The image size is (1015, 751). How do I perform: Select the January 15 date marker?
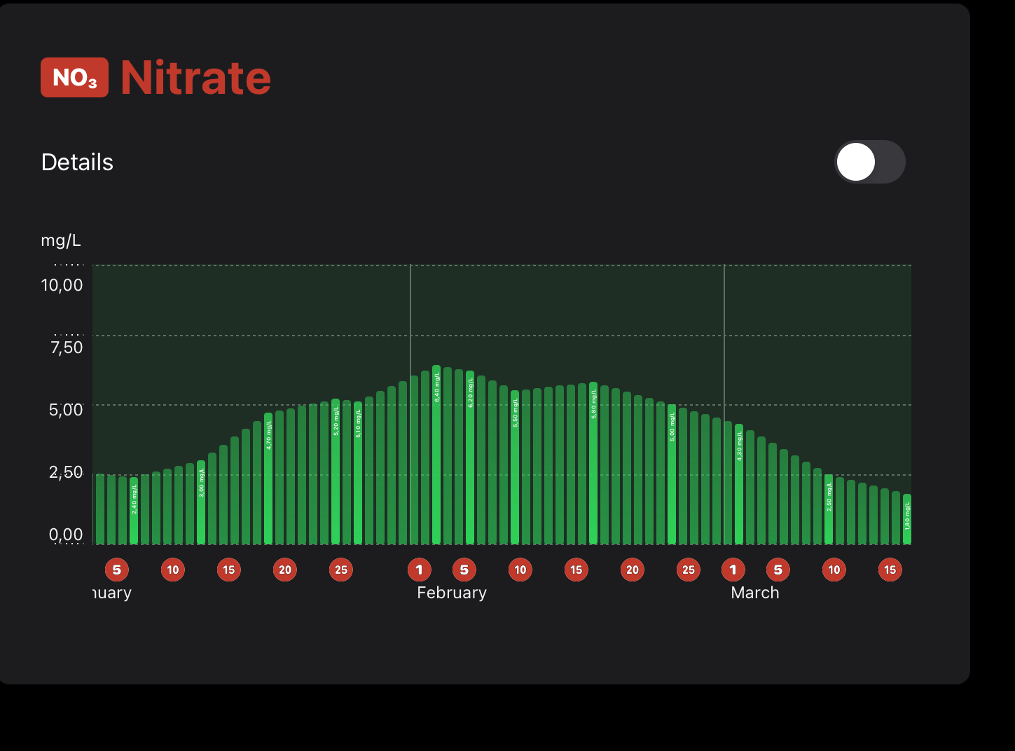click(x=229, y=570)
